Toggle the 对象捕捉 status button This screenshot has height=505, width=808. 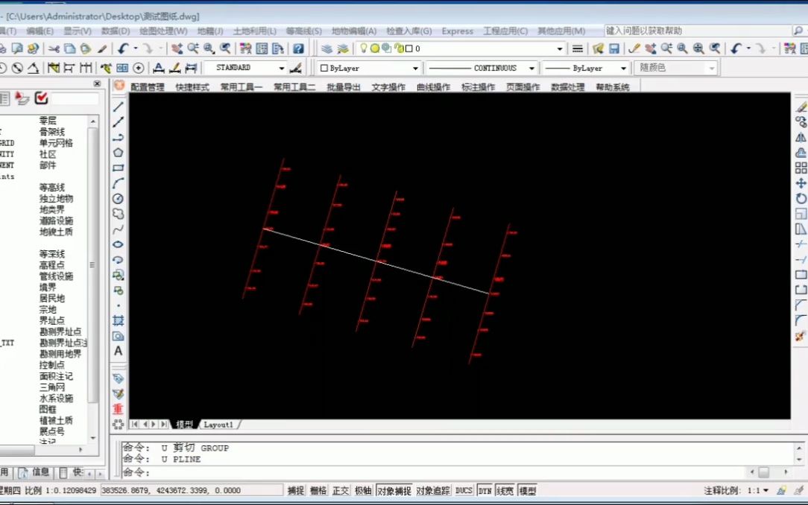coord(394,491)
